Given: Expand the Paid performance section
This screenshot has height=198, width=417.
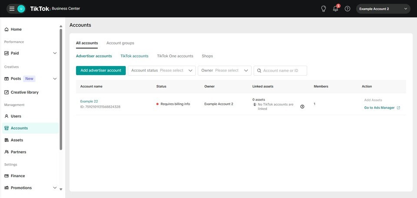Looking at the screenshot, I should click(x=55, y=53).
